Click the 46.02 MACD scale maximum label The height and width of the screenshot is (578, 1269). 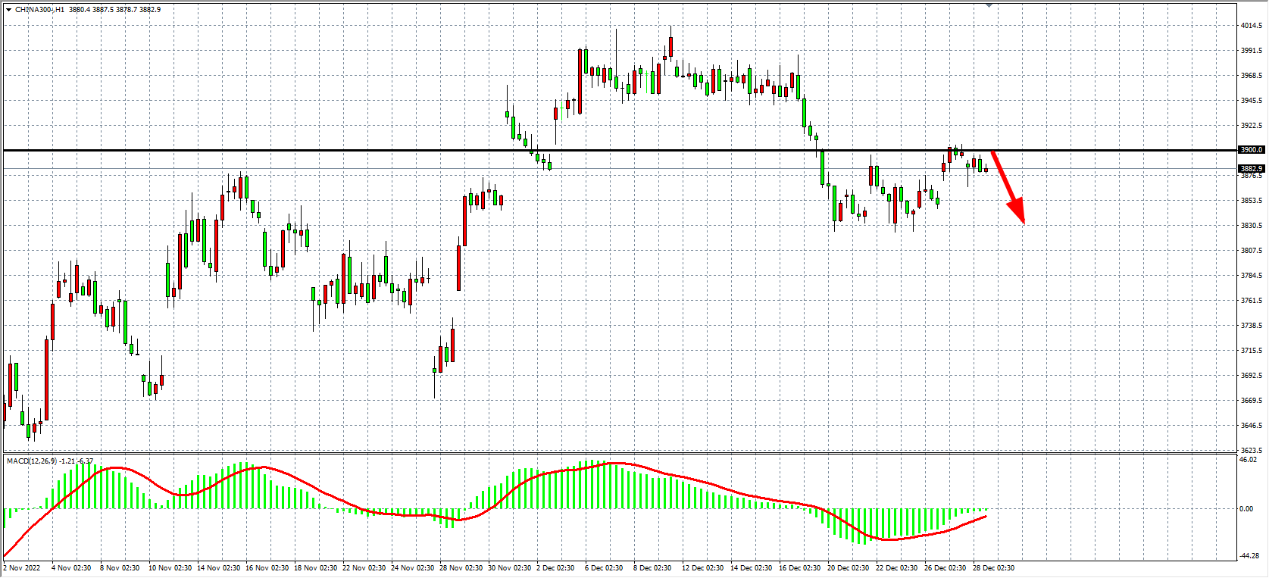pyautogui.click(x=1248, y=459)
